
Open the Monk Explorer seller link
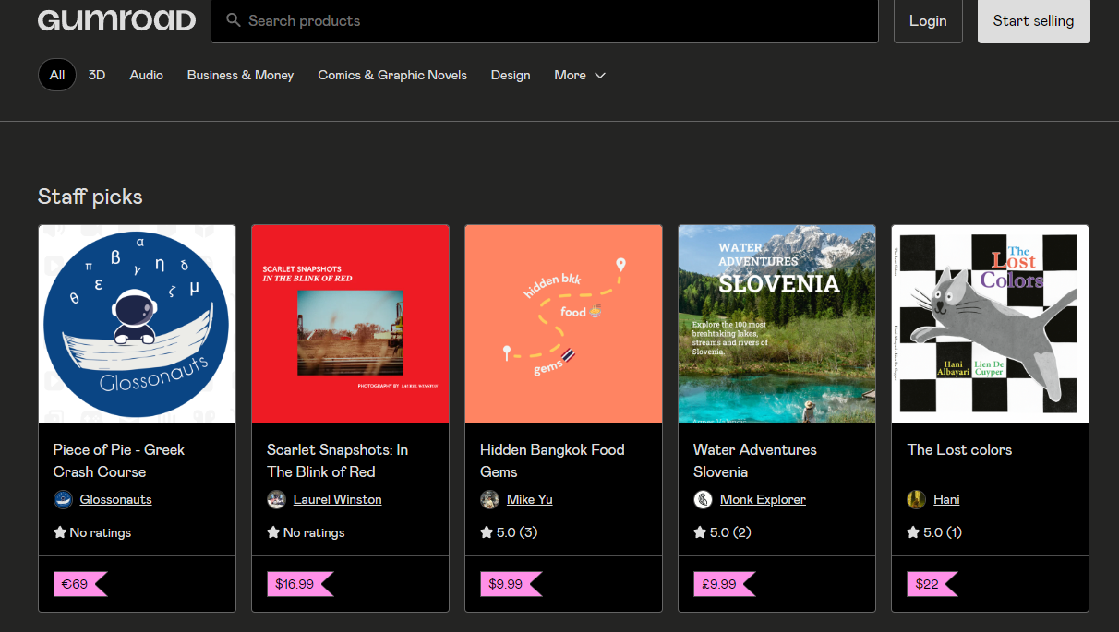click(763, 499)
